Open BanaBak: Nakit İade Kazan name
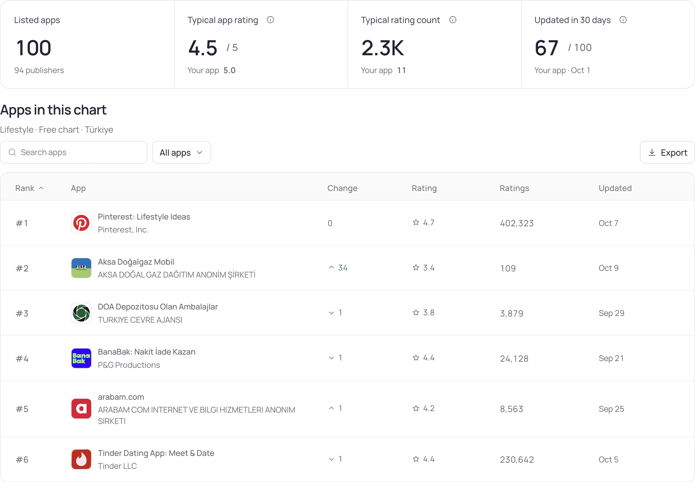Viewport: 695px width, 482px height. tap(146, 352)
